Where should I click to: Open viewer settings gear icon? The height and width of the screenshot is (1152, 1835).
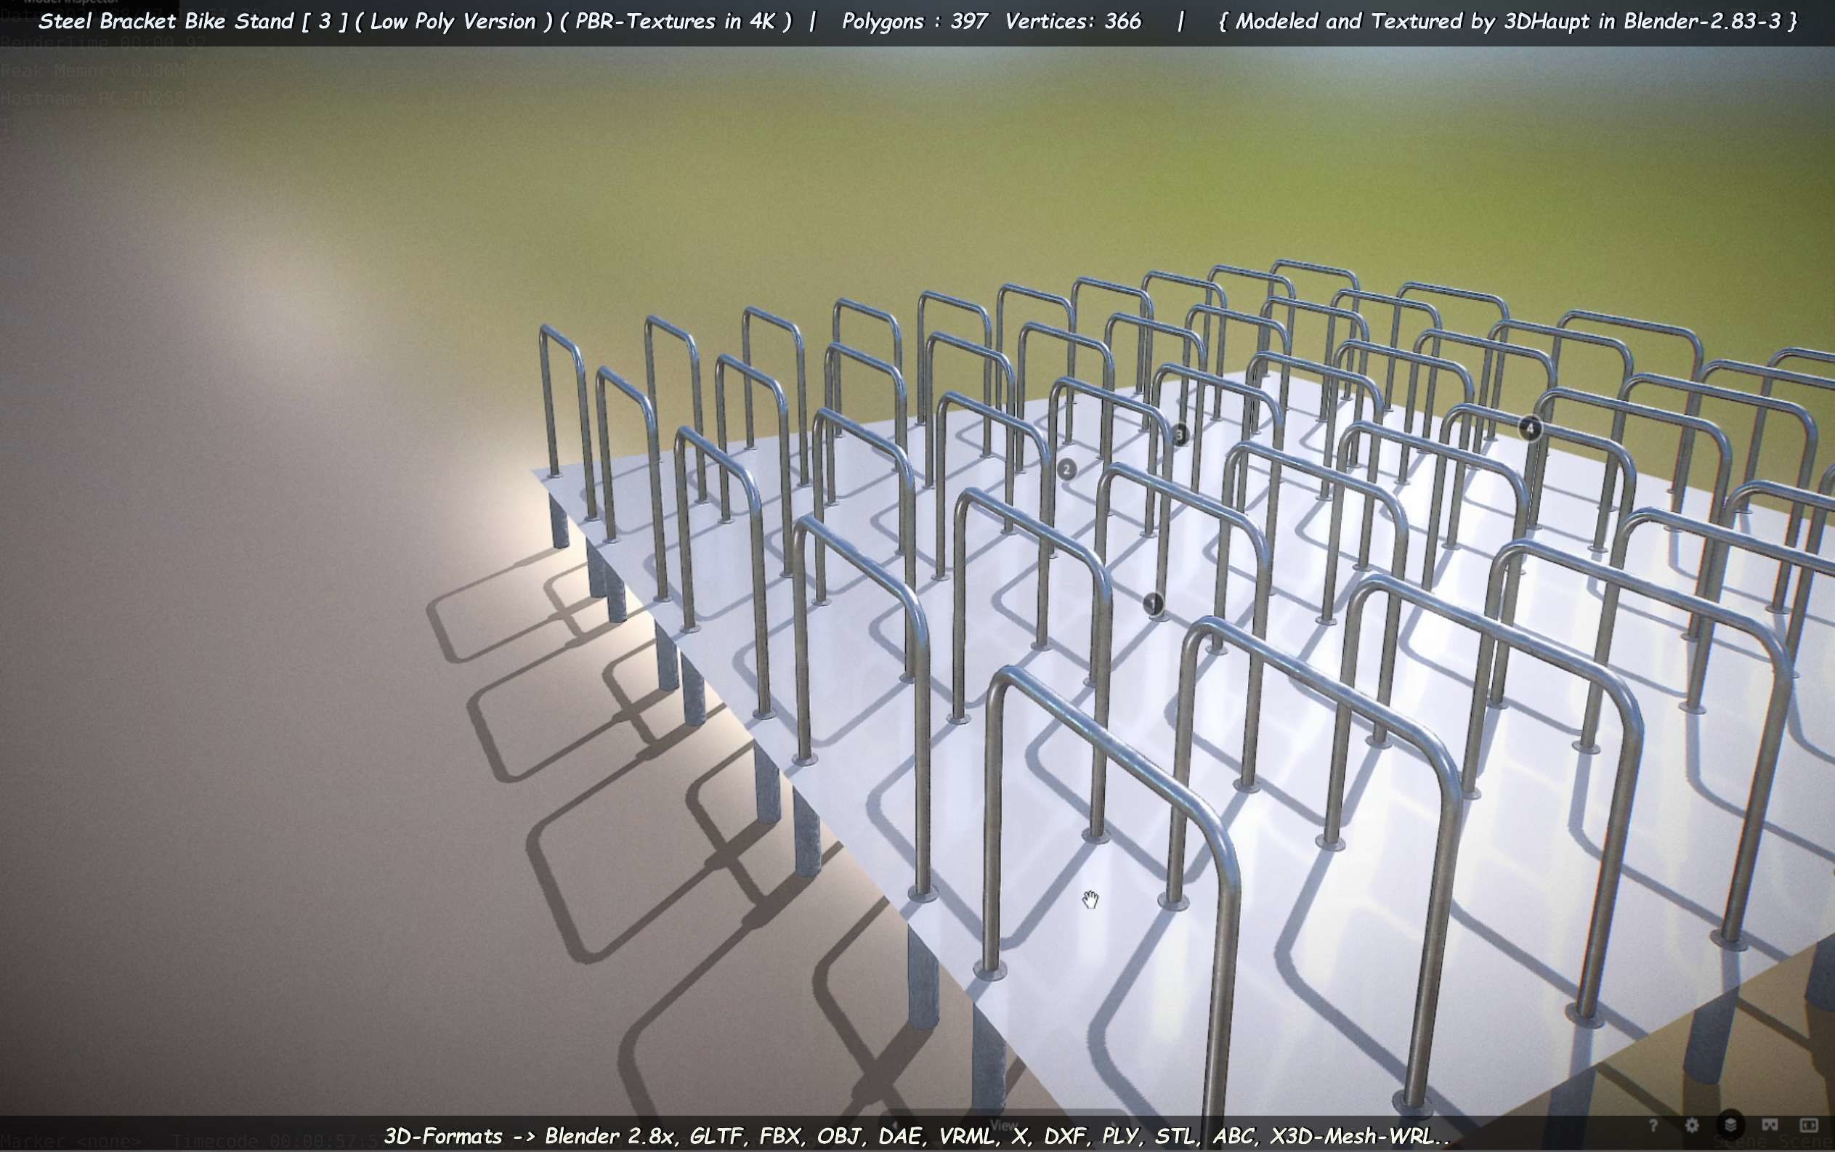click(x=1692, y=1125)
